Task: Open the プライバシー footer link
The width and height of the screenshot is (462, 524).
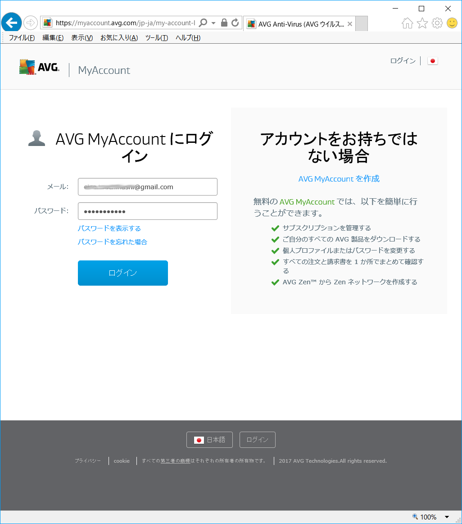Action: (88, 461)
